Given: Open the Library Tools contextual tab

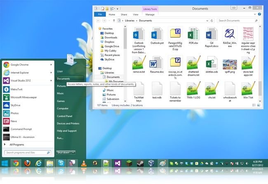Looking at the screenshot, I should point(150,9).
